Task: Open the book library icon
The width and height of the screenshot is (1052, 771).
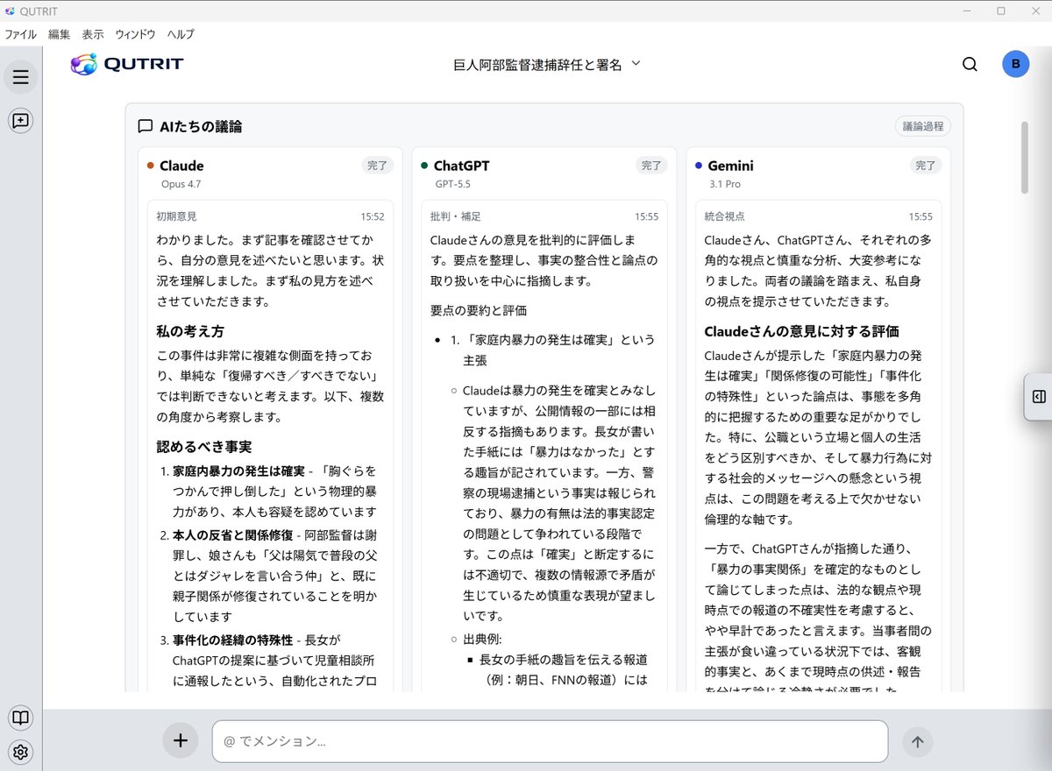Action: 21,718
